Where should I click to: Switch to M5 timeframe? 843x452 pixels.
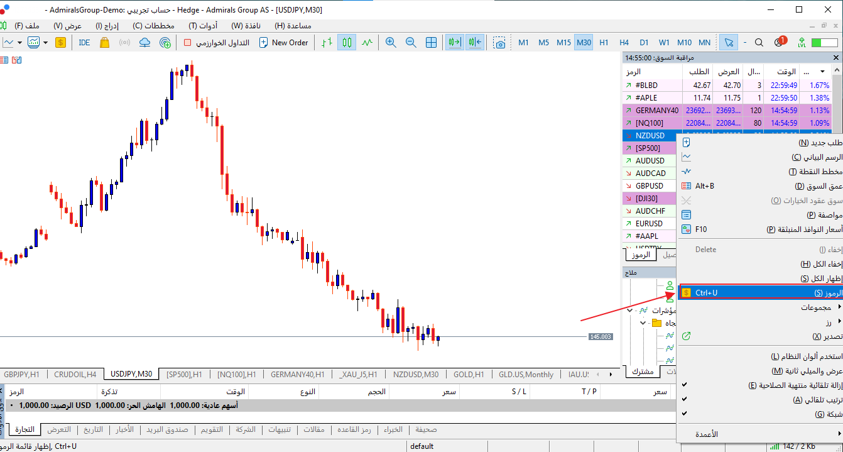544,43
